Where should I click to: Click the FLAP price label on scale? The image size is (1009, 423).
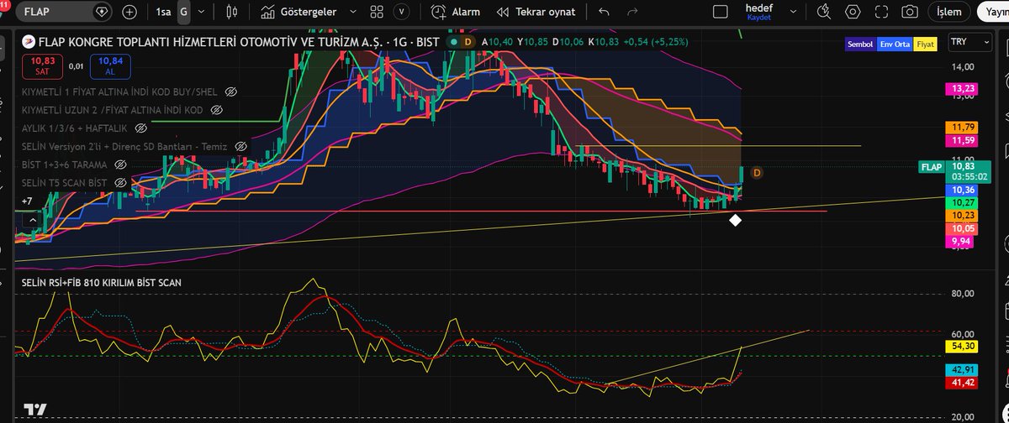coord(931,168)
